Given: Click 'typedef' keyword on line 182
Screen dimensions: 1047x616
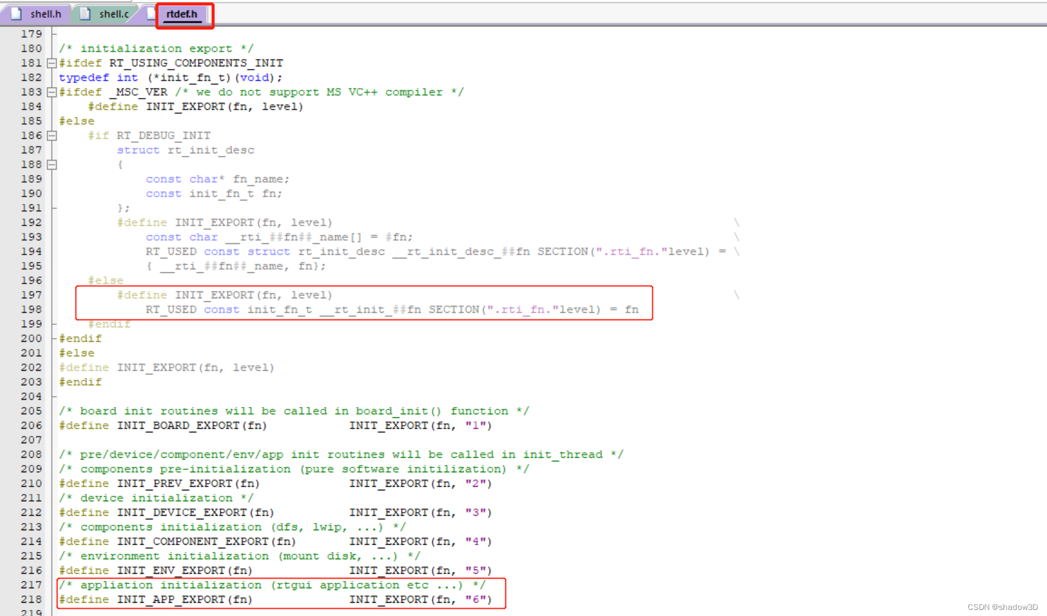Looking at the screenshot, I should [x=84, y=77].
